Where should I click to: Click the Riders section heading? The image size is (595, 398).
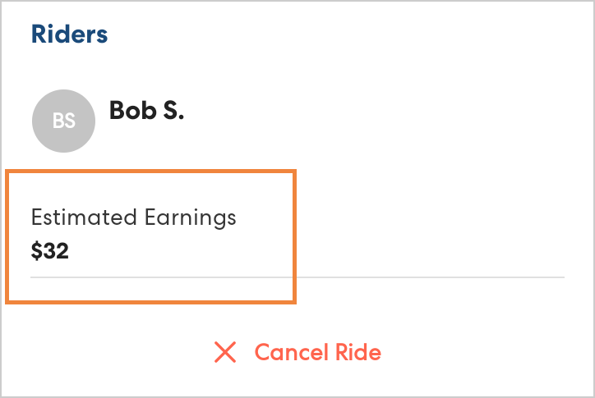click(70, 34)
